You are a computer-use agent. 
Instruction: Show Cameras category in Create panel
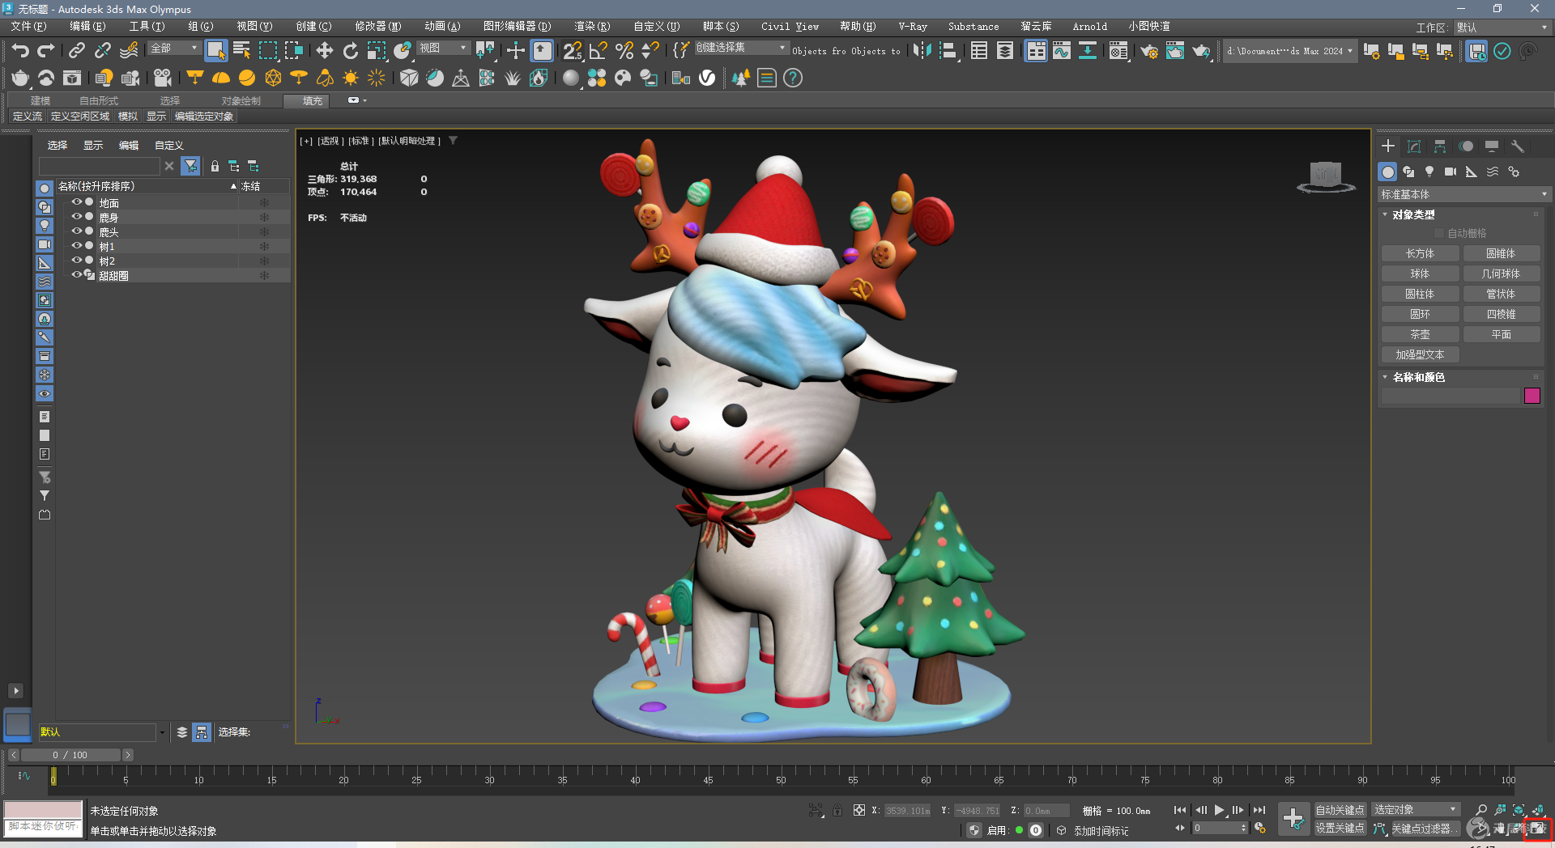coord(1451,172)
